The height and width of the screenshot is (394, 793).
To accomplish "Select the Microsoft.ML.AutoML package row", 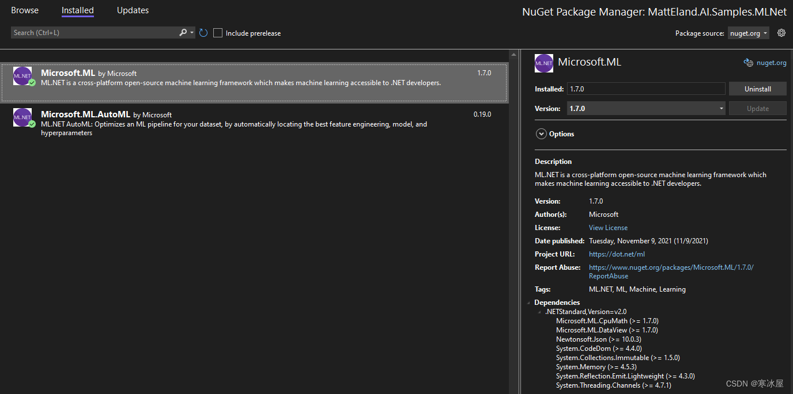I will tap(254, 124).
